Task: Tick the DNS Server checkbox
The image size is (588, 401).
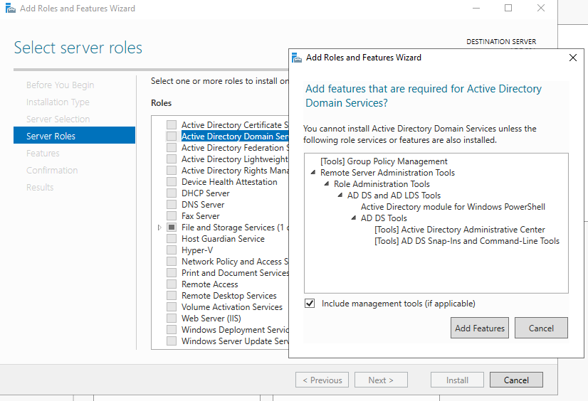Action: [172, 205]
